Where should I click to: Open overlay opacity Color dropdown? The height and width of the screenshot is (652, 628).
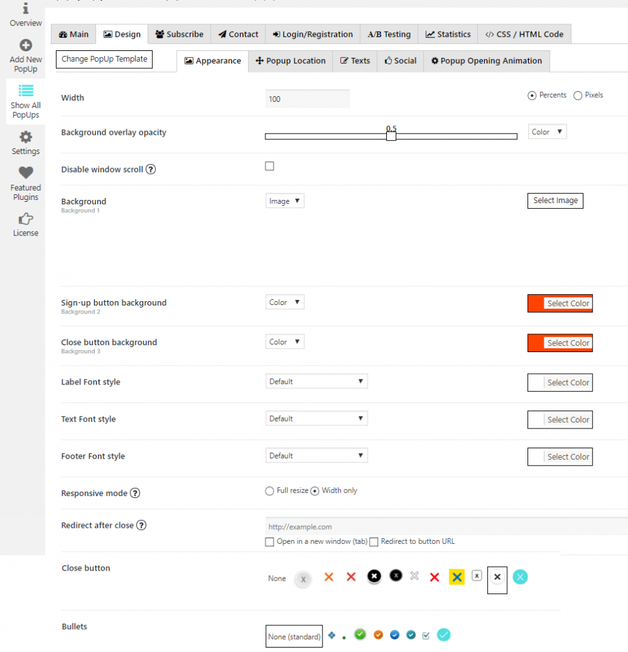coord(547,132)
